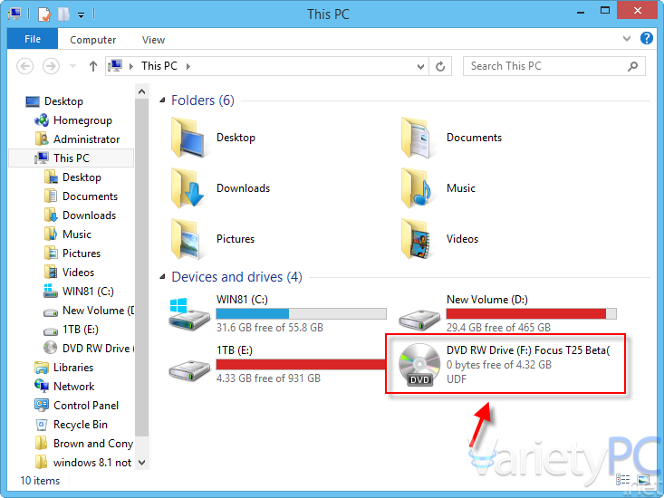Open the File menu

click(x=33, y=39)
